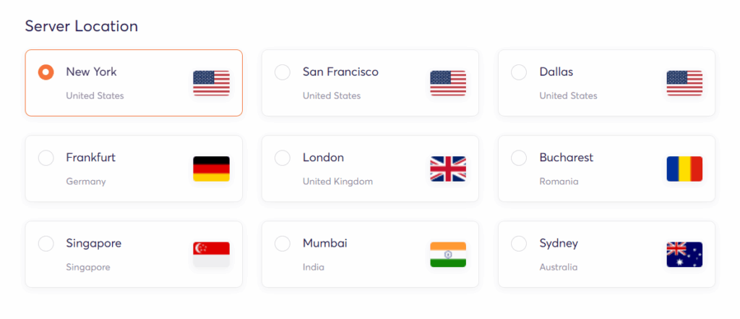This screenshot has height=319, width=740.
Task: Choose the London radio button
Action: tap(283, 158)
